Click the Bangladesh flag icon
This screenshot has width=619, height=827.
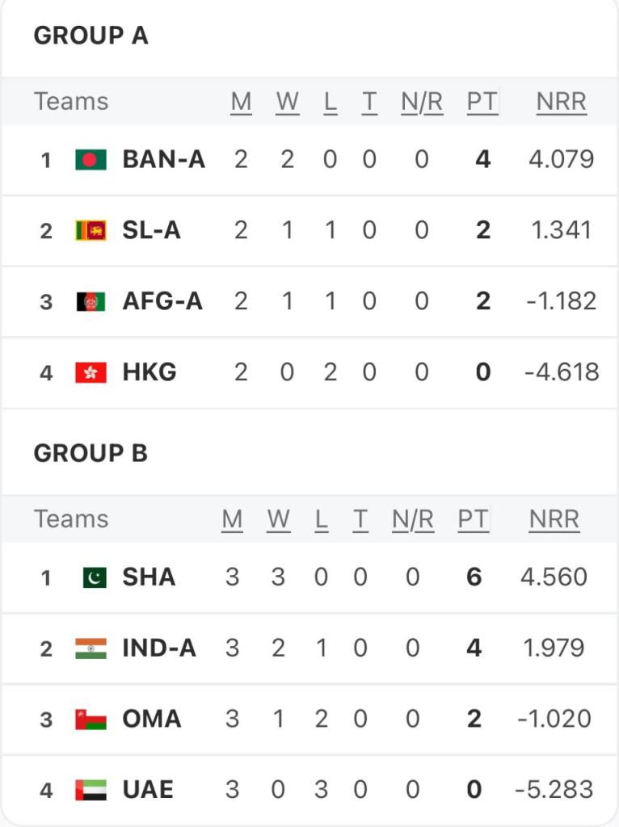(91, 160)
